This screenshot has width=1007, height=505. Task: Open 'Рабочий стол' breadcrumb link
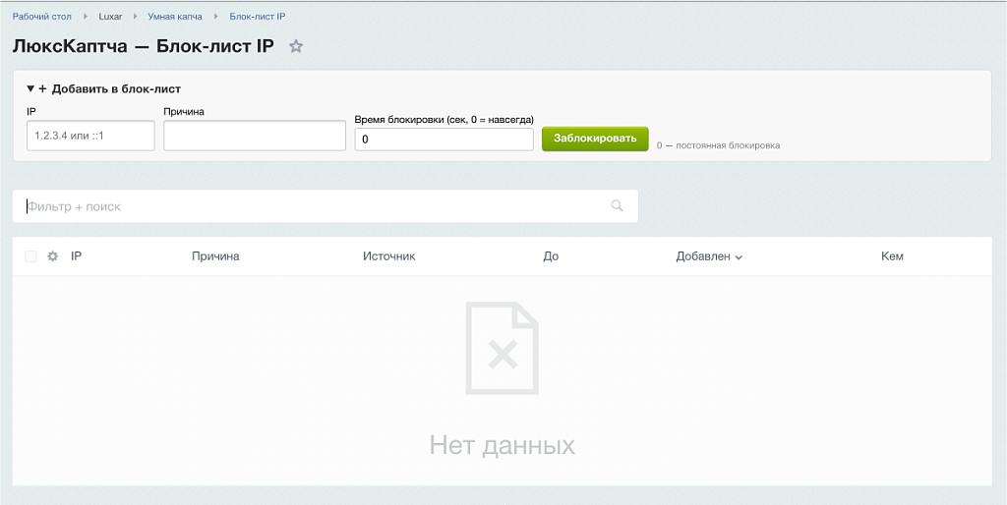coord(42,17)
